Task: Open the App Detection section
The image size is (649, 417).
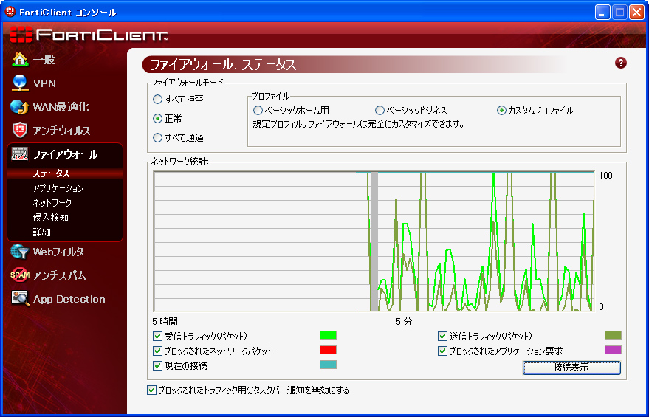Action: click(x=69, y=299)
